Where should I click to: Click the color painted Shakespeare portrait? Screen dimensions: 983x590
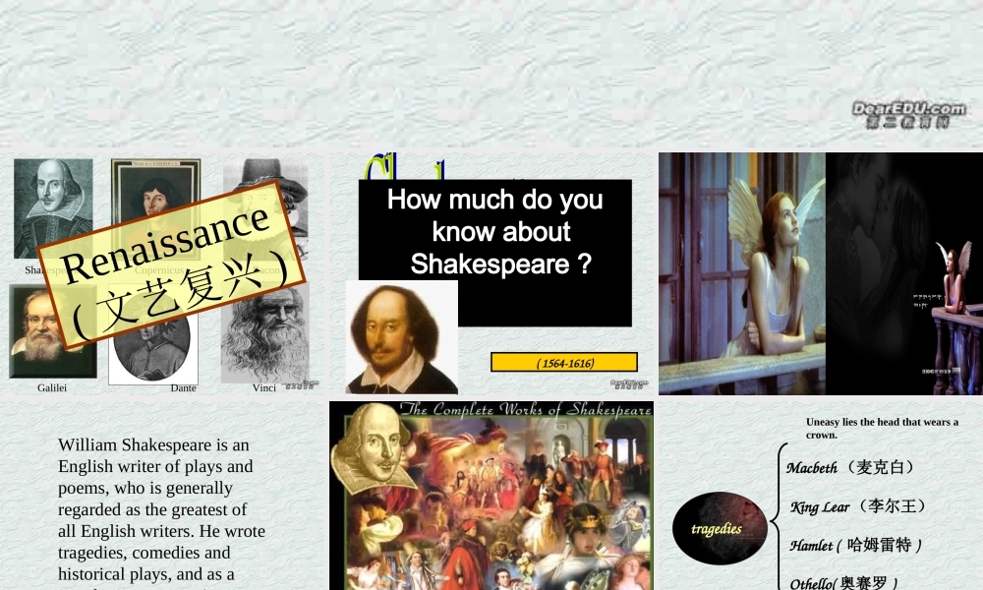click(402, 337)
